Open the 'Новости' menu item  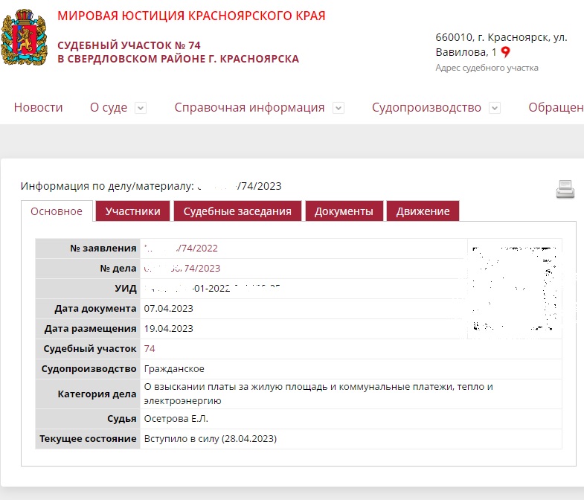tap(39, 107)
